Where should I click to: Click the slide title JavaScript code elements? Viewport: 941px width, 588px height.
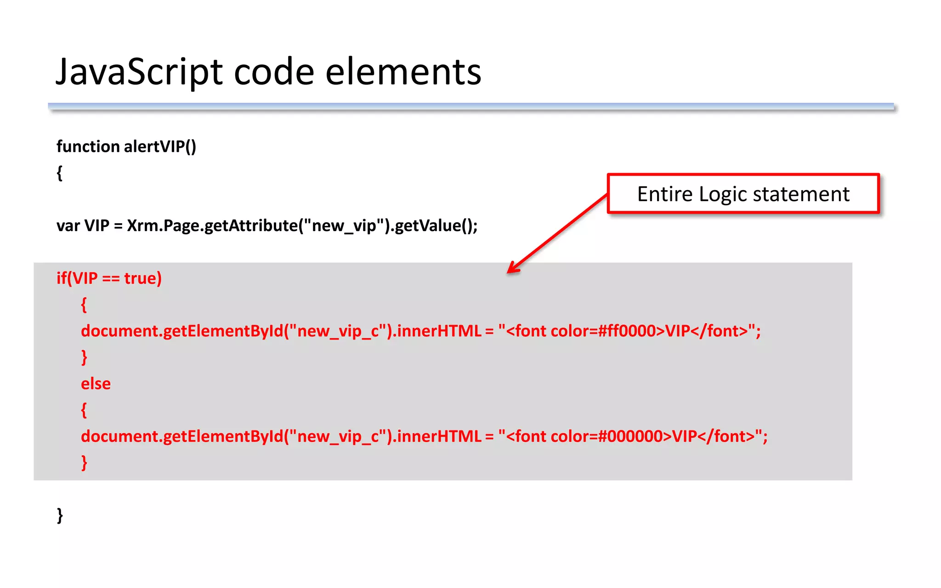[268, 72]
